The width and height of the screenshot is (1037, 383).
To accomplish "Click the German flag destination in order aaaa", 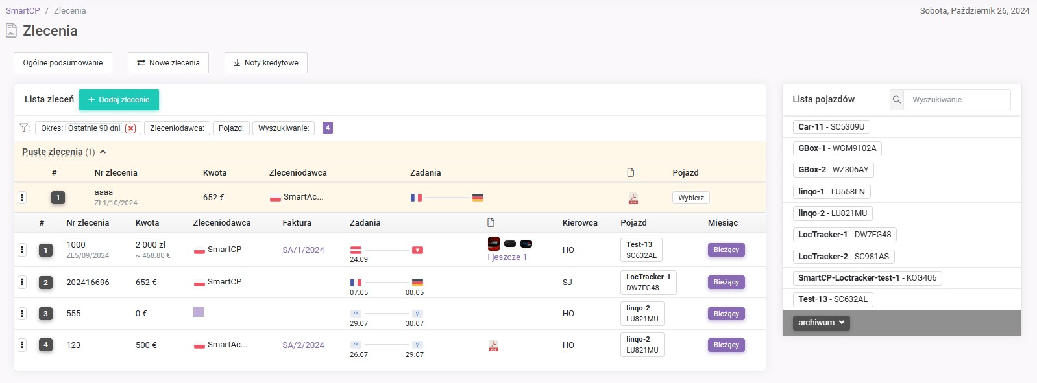I will click(x=478, y=198).
